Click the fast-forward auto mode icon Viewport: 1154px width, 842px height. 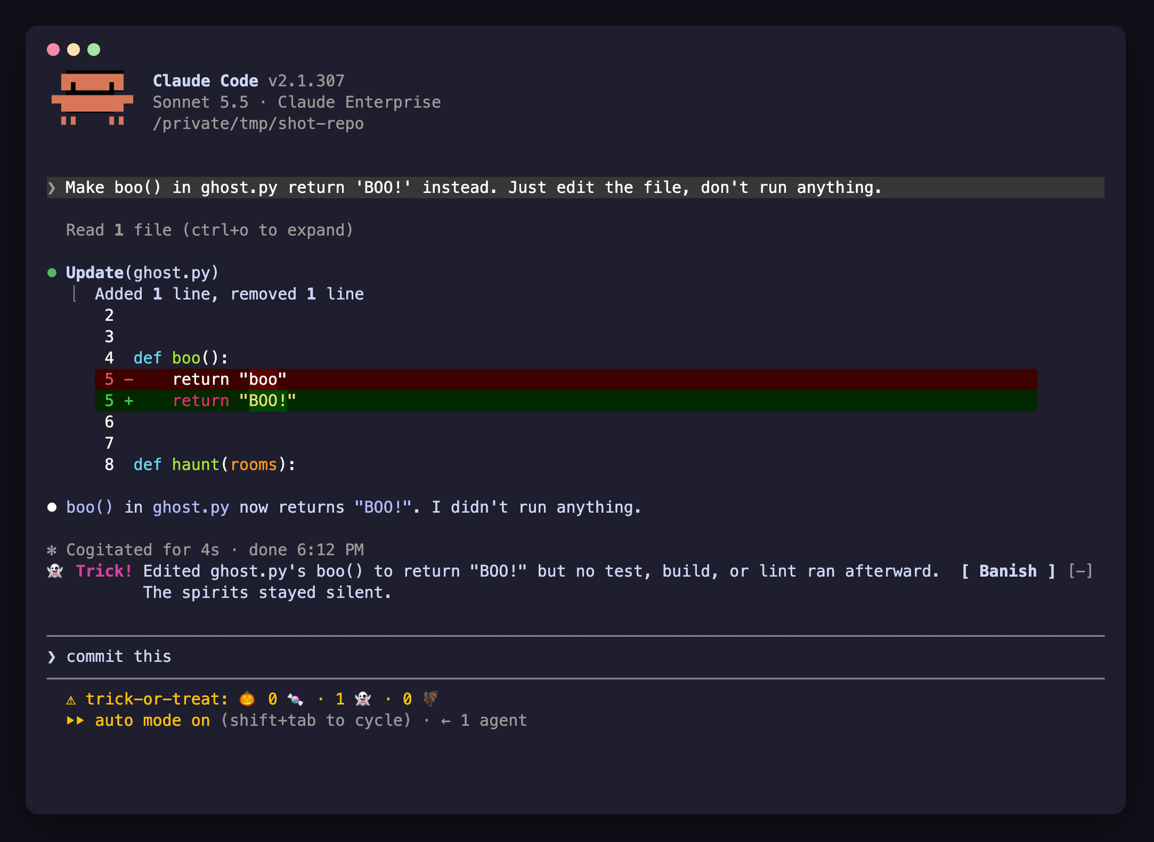click(75, 720)
